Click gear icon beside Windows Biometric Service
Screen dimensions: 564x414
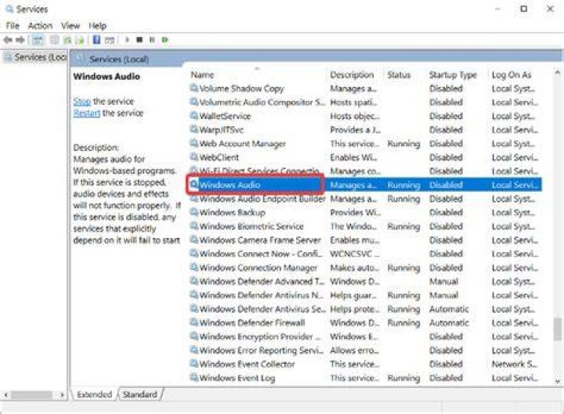(194, 226)
